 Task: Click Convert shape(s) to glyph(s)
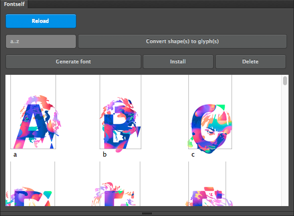182,41
